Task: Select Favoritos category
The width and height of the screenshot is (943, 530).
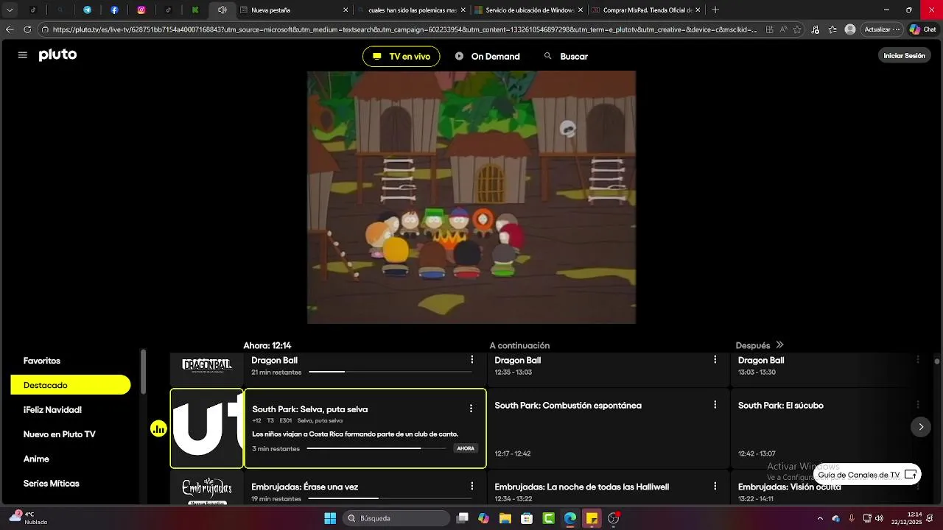Action: [x=42, y=361]
